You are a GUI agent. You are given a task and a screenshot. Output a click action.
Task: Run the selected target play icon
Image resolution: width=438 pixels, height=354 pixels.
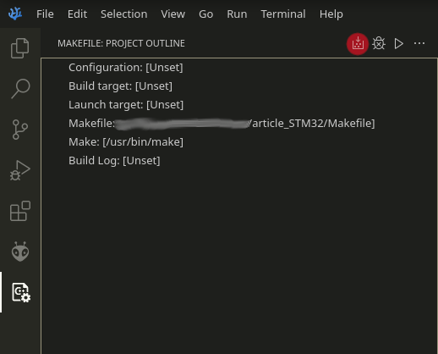(x=399, y=43)
